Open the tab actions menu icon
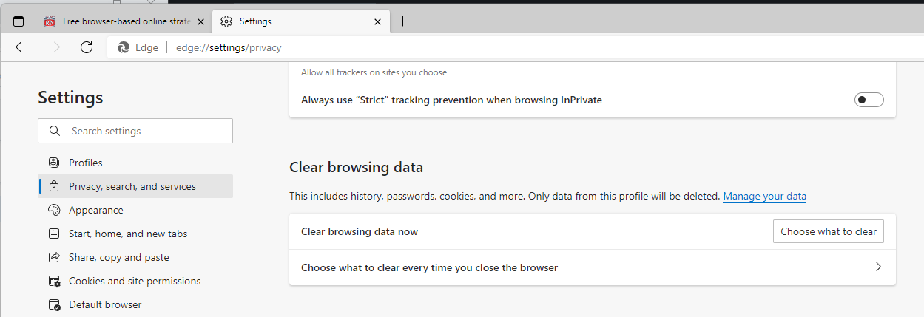The width and height of the screenshot is (924, 317). tap(18, 21)
